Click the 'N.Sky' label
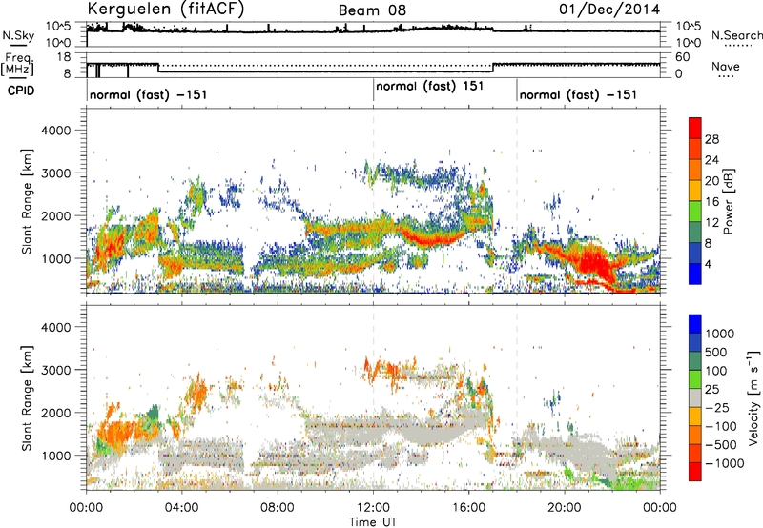This screenshot has height=528, width=763. point(18,35)
